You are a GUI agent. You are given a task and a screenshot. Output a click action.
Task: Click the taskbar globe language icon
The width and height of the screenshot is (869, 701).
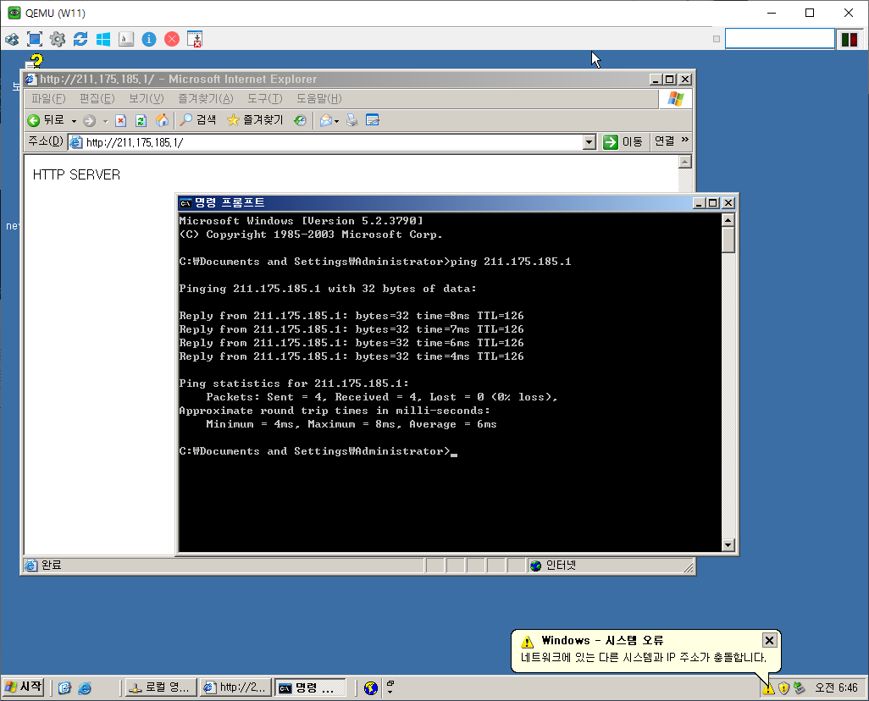[371, 688]
